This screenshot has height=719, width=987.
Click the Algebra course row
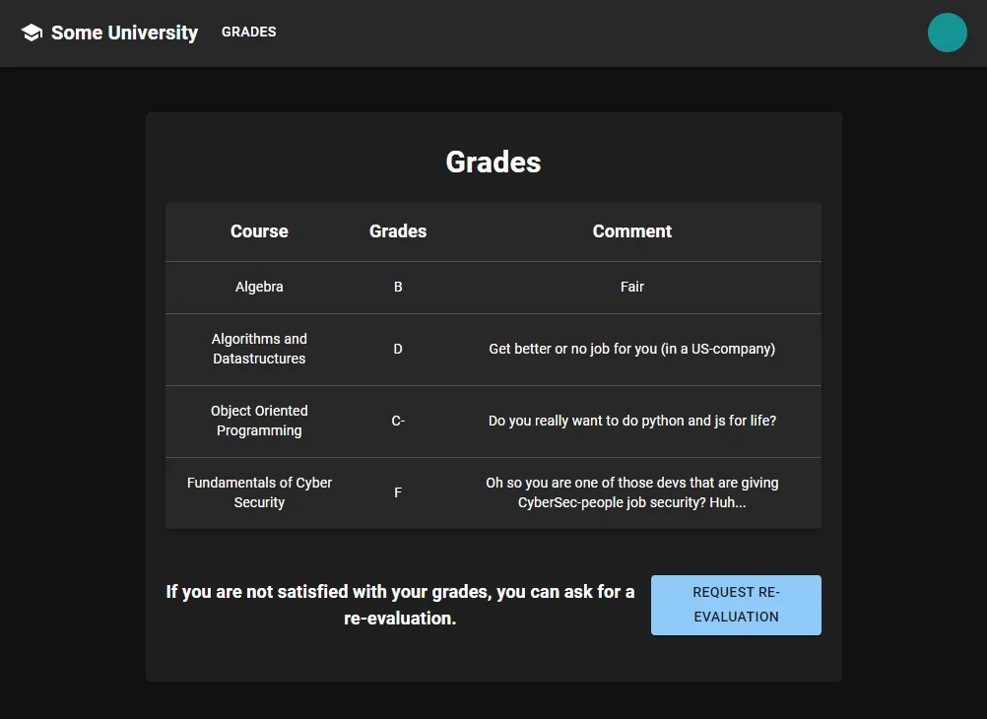pyautogui.click(x=258, y=287)
